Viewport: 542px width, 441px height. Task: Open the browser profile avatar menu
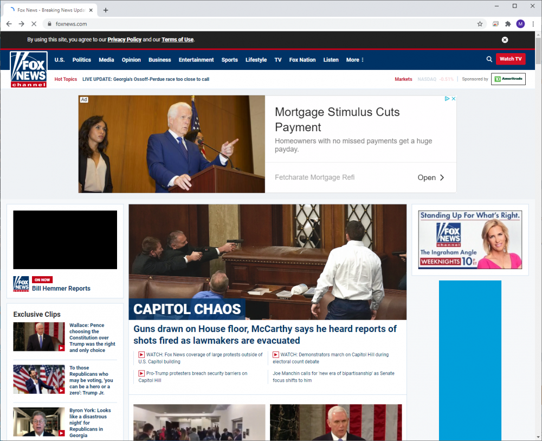[521, 23]
